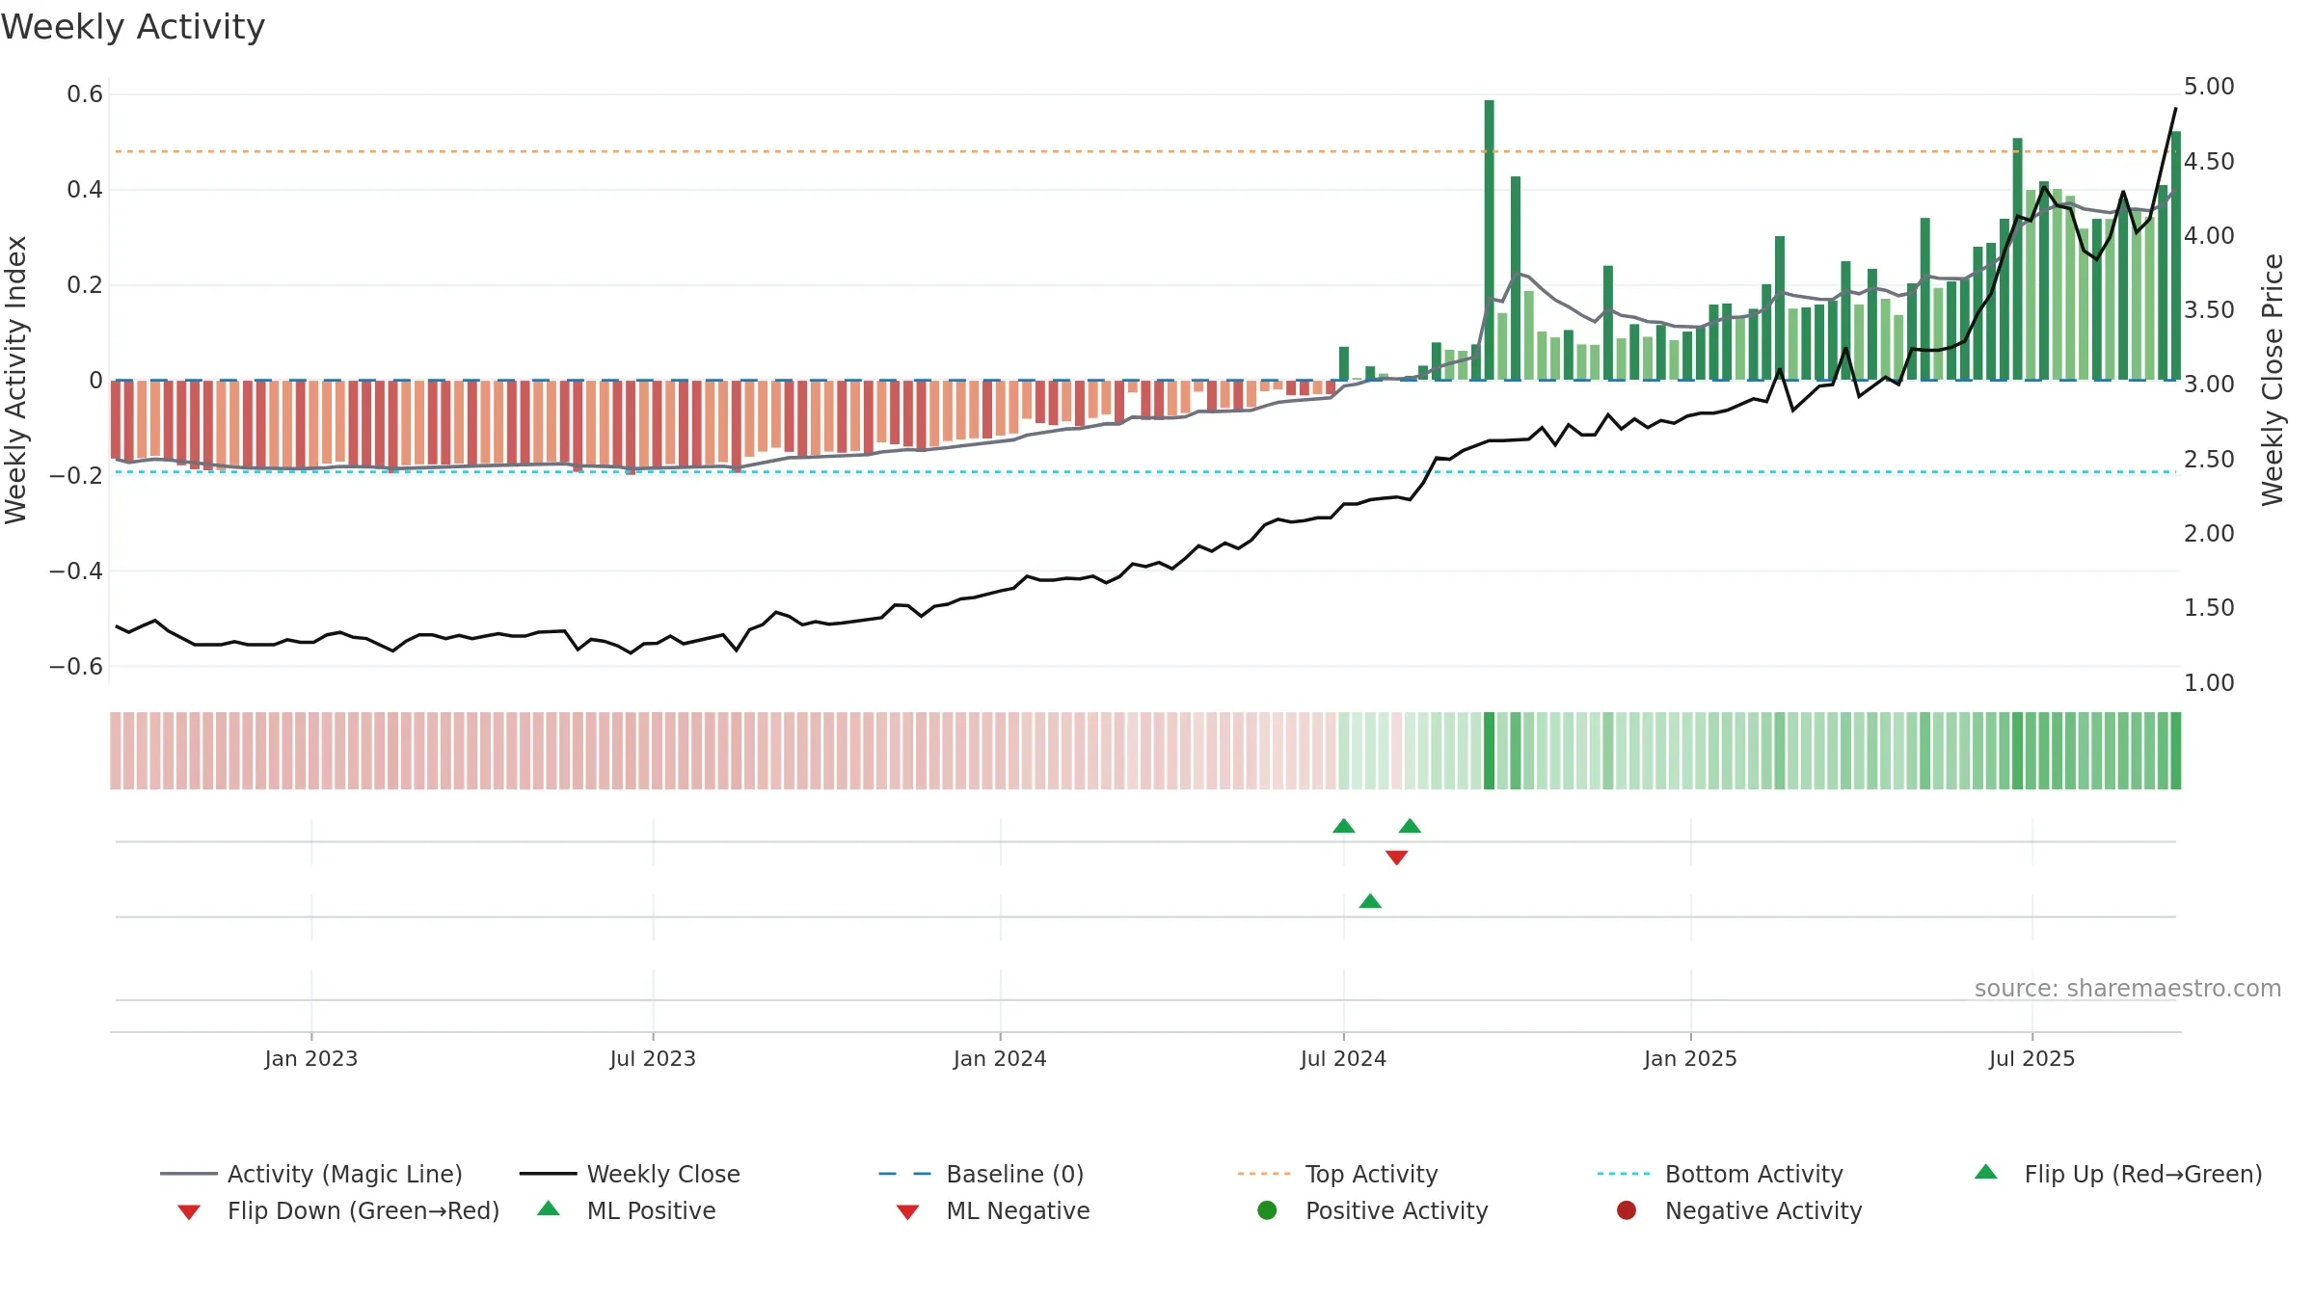The width and height of the screenshot is (2314, 1301).
Task: Click the second green flip-up marker after Jul 2024
Action: pyautogui.click(x=1410, y=826)
